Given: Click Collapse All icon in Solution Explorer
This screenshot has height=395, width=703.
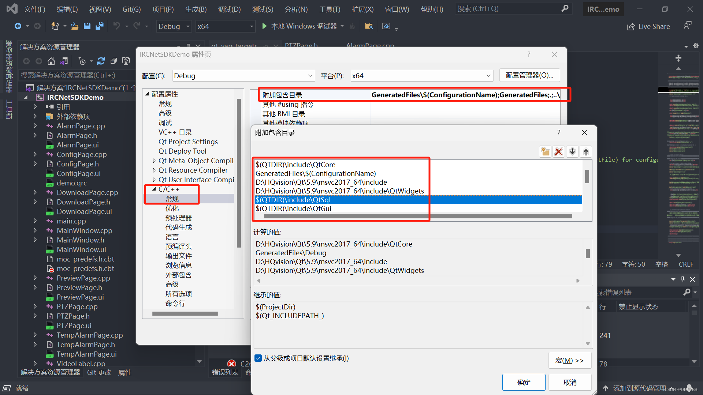Looking at the screenshot, I should pos(114,61).
